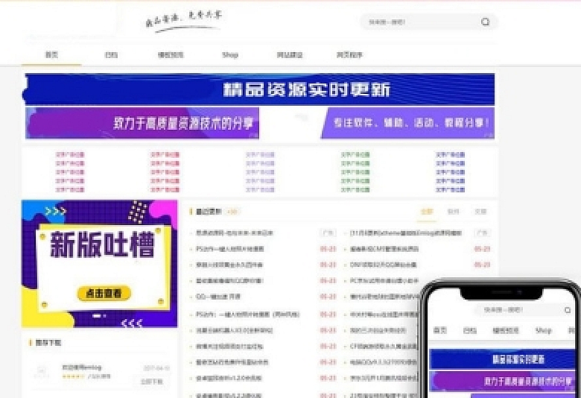This screenshot has height=398, width=581.
Task: Click the download button beside the emlog item
Action: (x=151, y=381)
